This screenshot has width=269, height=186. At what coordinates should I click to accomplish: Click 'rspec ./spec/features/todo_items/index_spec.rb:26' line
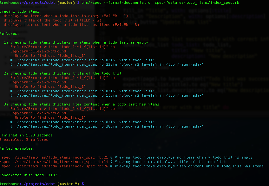[x=132, y=166]
